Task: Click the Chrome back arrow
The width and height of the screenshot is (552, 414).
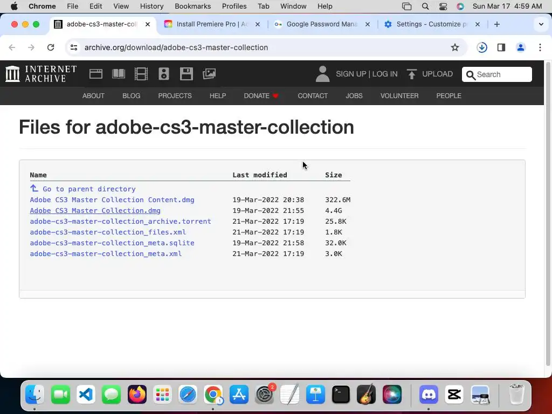Action: pos(12,47)
